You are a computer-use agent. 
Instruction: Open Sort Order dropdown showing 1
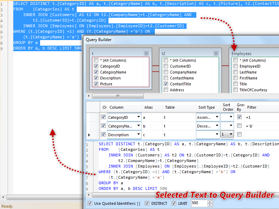231,134
